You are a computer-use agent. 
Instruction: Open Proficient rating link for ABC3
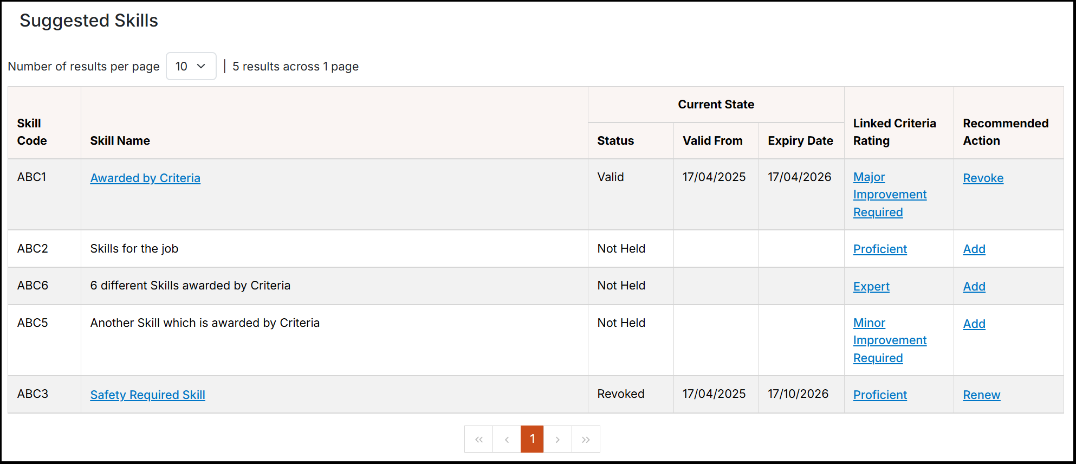click(880, 395)
